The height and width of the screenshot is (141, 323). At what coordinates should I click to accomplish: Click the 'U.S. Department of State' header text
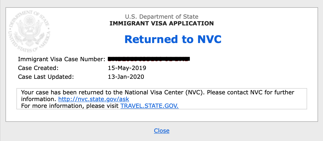(x=161, y=17)
